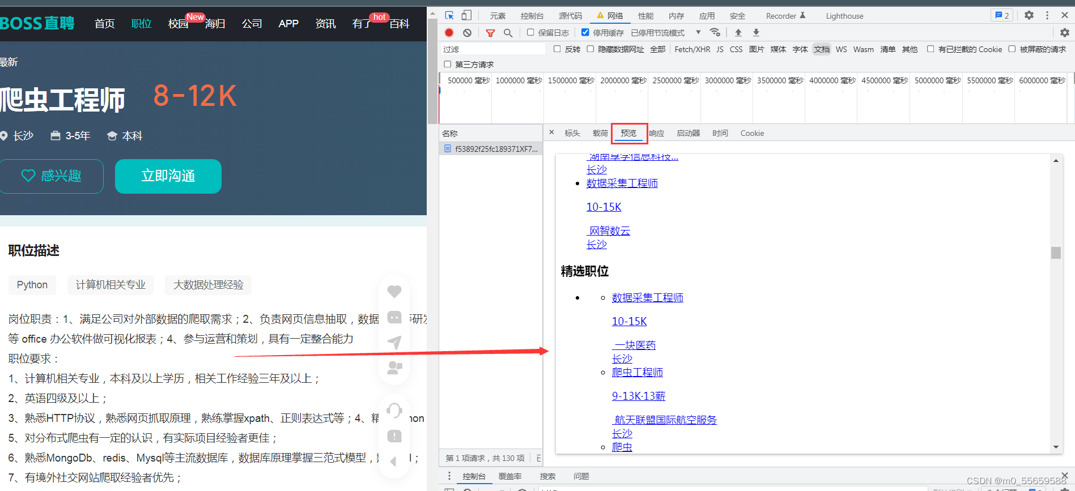Check hide data URLs checkbox
This screenshot has width=1075, height=491.
click(x=590, y=49)
